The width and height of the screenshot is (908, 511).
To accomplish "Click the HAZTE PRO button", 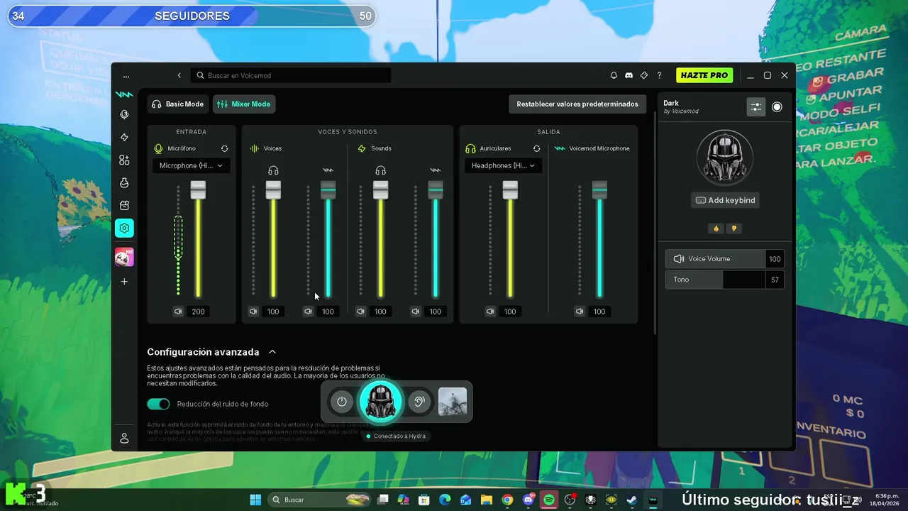I will pos(704,75).
